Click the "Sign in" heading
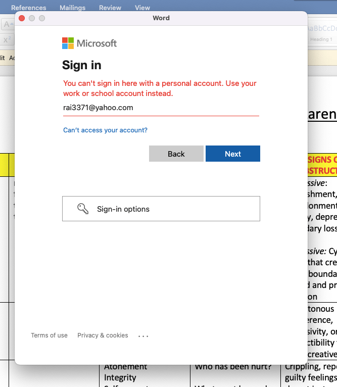Image resolution: width=337 pixels, height=387 pixels. point(82,65)
